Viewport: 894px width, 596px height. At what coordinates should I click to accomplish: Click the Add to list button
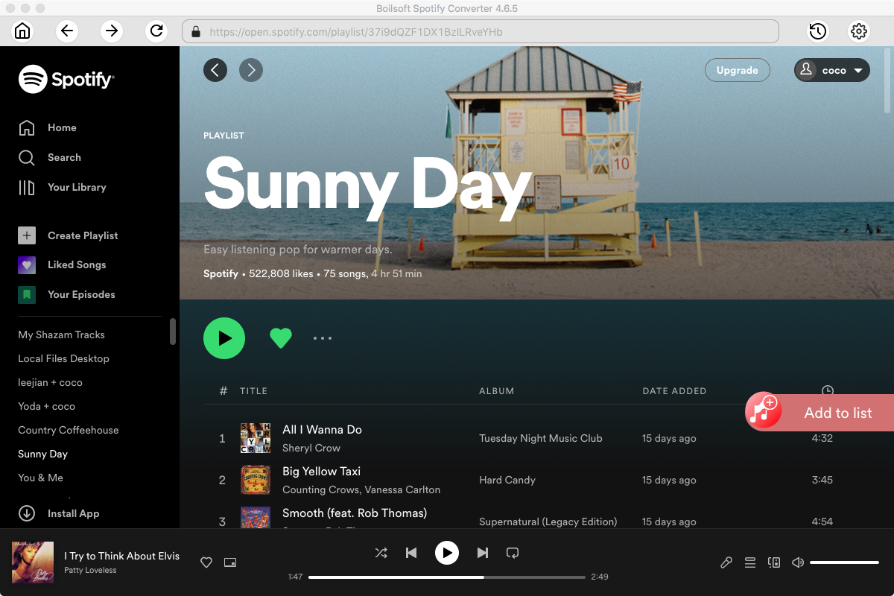point(819,413)
